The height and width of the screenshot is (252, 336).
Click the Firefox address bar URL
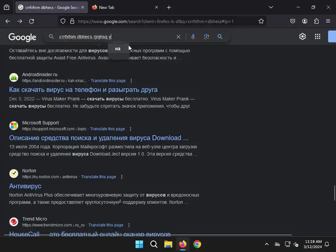pos(156,21)
